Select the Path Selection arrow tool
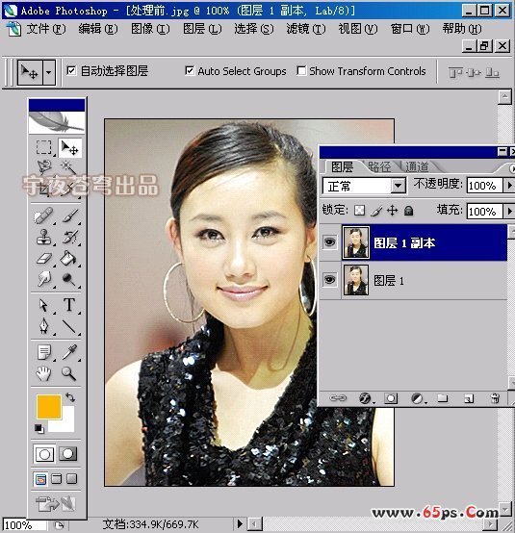 [44, 305]
